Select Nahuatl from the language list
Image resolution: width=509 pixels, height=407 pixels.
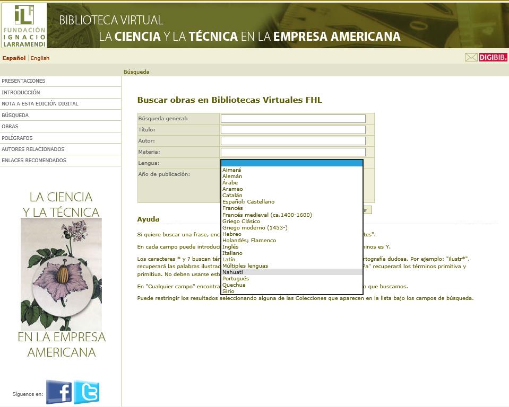[x=232, y=272]
